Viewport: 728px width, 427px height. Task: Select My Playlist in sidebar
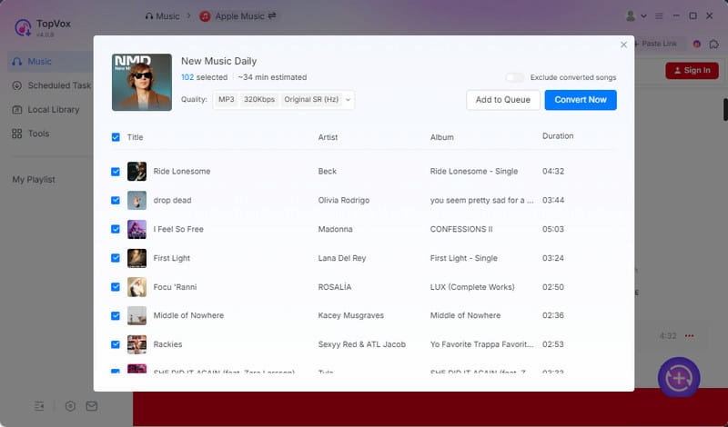34,179
